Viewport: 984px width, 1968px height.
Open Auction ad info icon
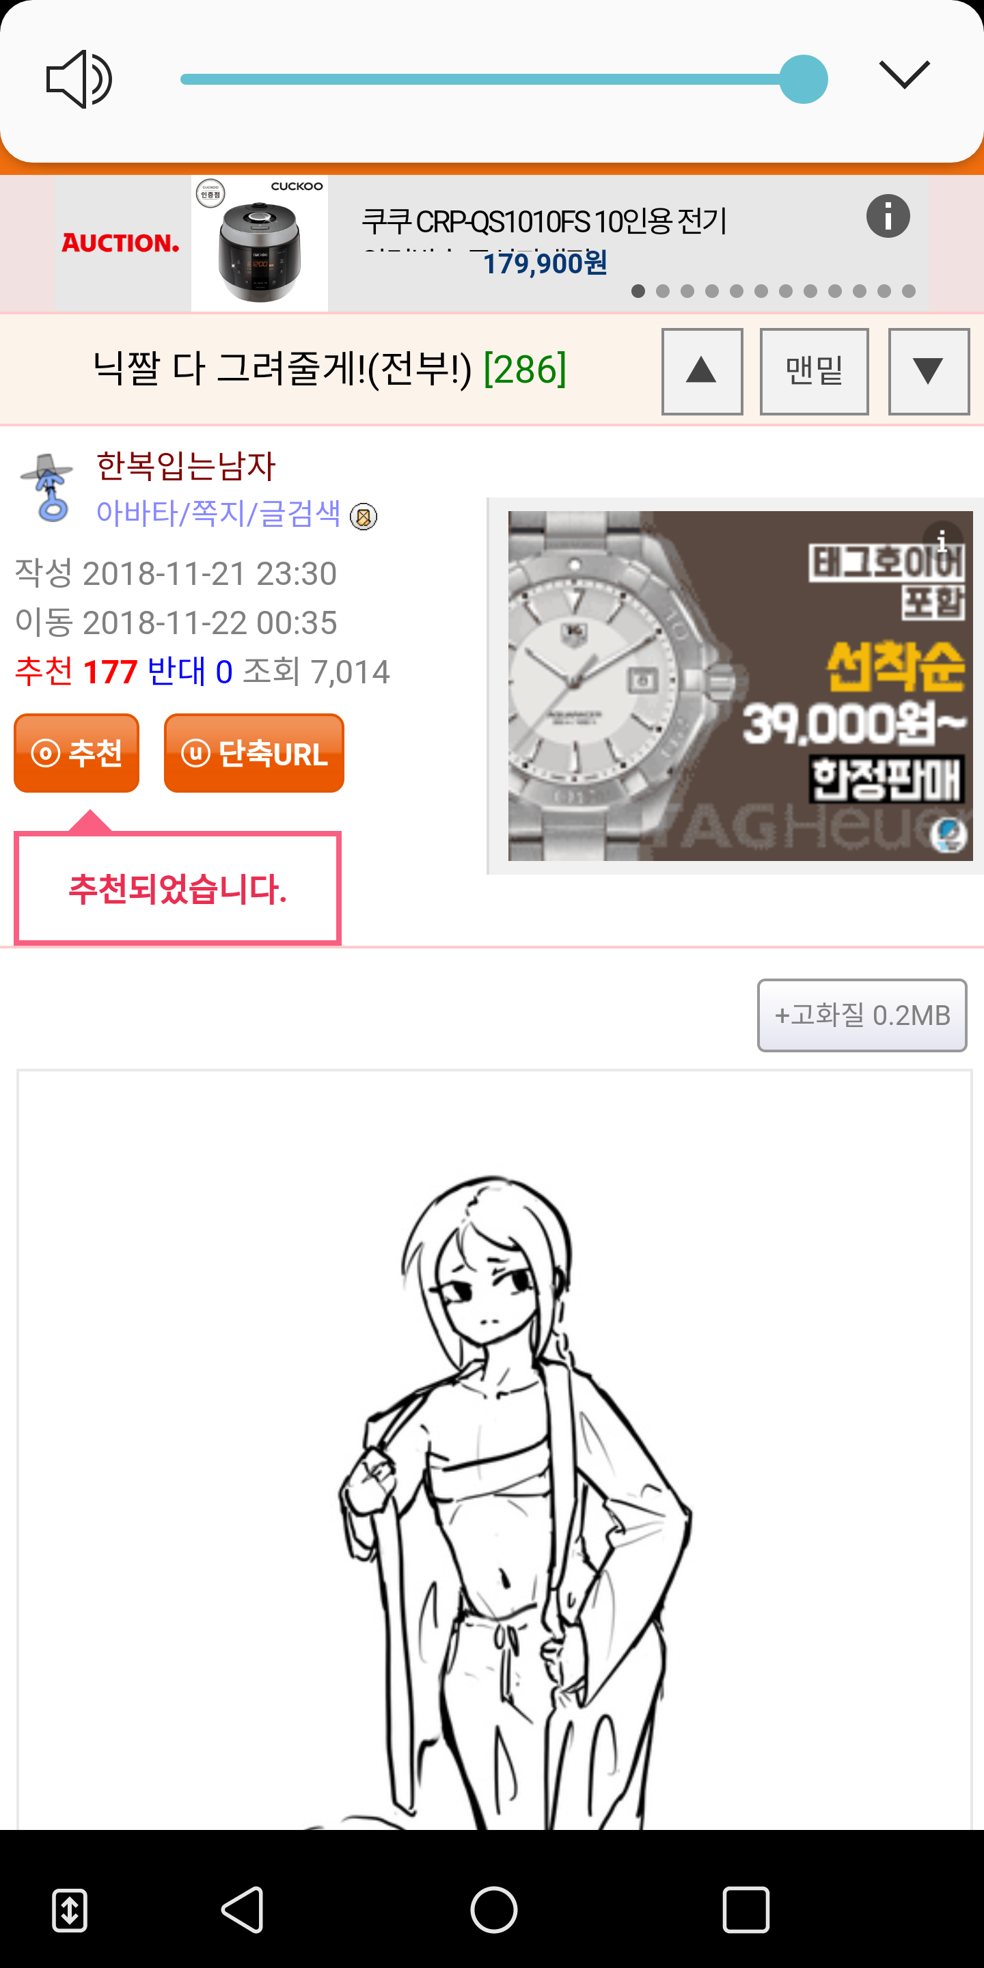pos(888,216)
